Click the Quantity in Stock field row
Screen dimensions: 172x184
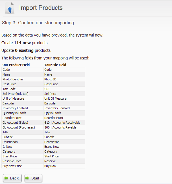click(x=43, y=113)
